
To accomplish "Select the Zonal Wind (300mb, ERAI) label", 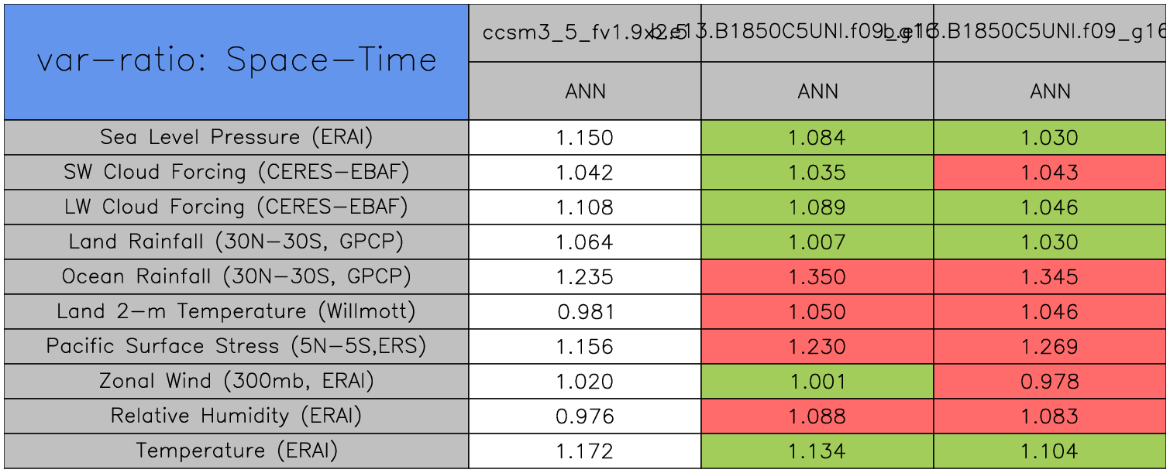I will click(x=236, y=381).
